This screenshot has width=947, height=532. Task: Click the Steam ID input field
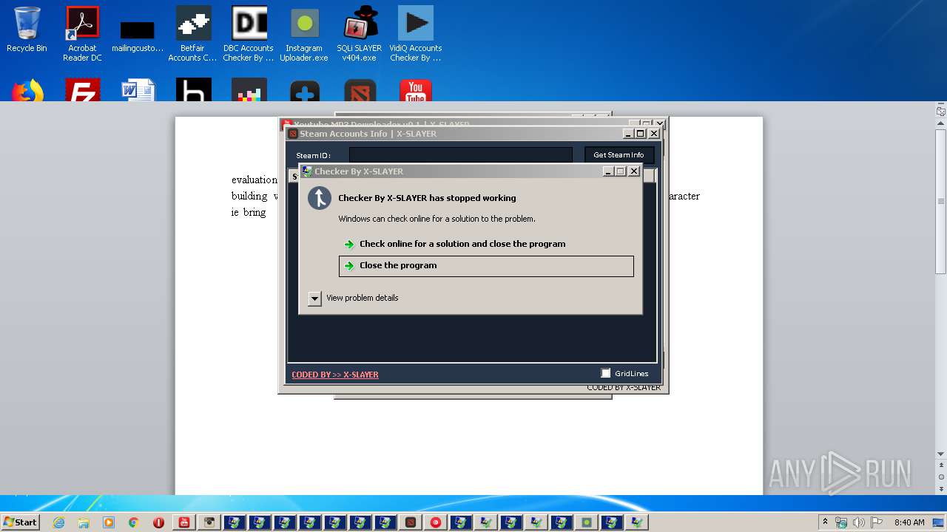click(460, 155)
